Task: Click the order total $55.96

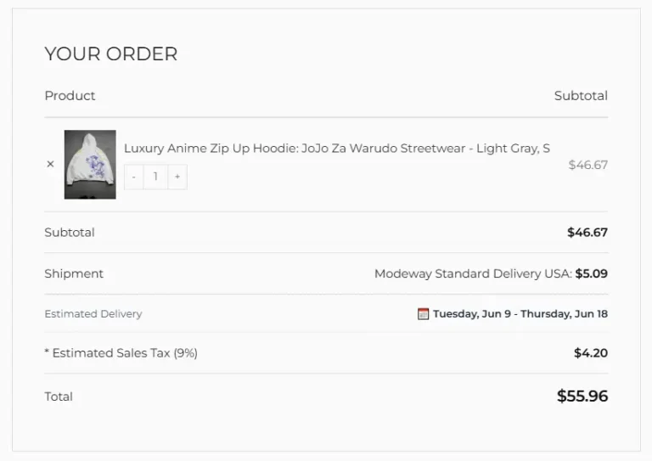Action: [x=582, y=396]
